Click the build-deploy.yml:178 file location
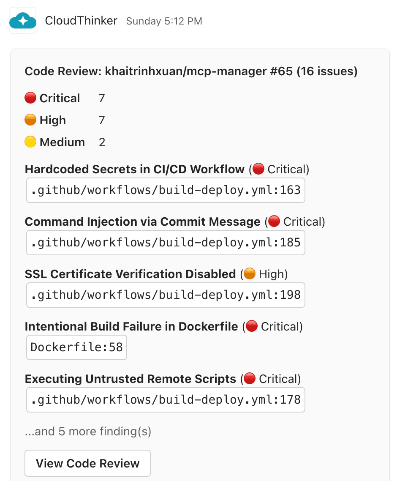The image size is (397, 481). (166, 399)
